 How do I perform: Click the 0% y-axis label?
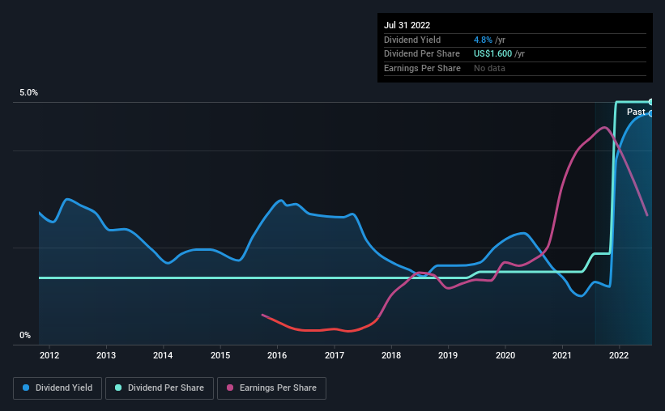pos(25,335)
